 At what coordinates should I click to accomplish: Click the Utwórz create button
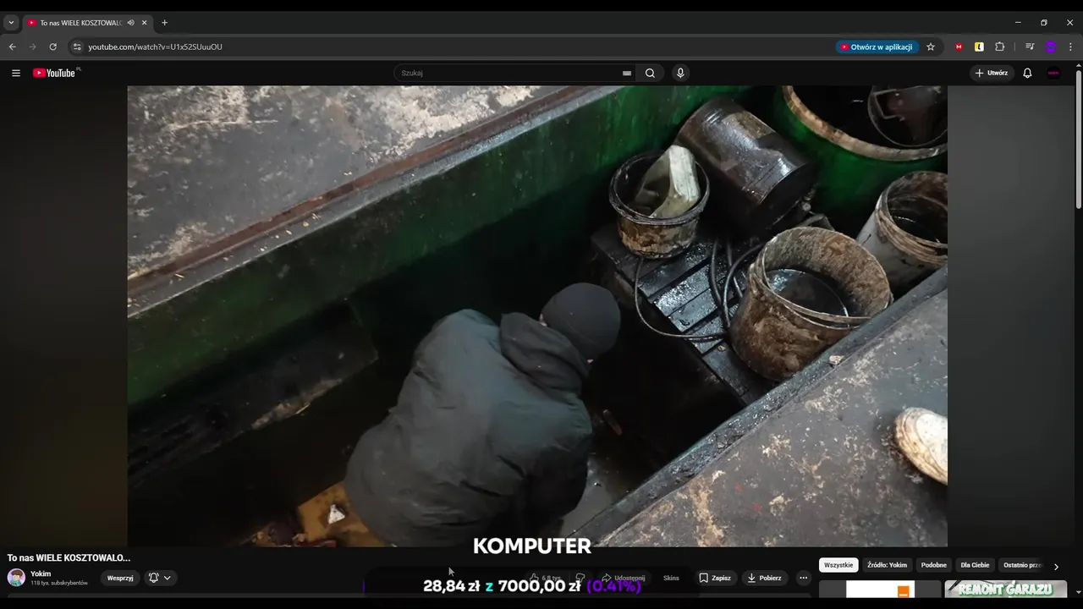tap(992, 73)
